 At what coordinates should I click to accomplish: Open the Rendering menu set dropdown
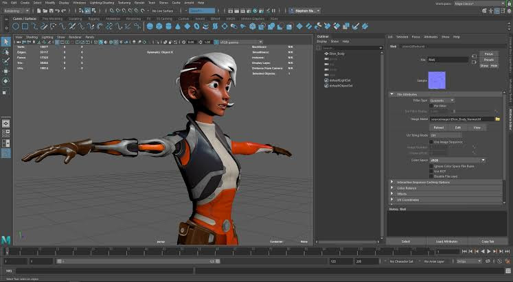click(x=16, y=11)
